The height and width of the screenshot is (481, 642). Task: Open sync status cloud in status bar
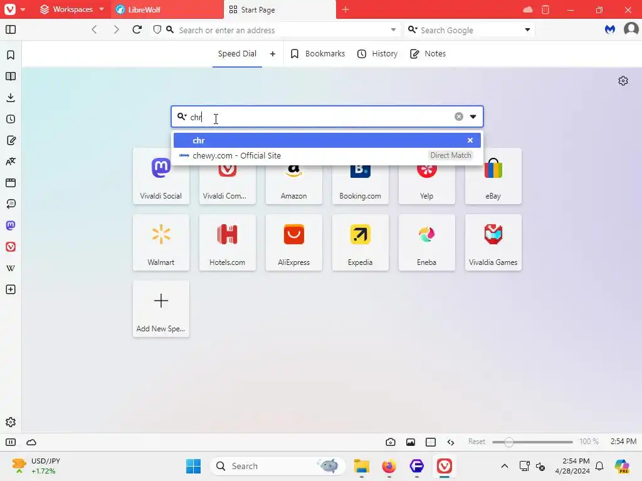tap(31, 442)
